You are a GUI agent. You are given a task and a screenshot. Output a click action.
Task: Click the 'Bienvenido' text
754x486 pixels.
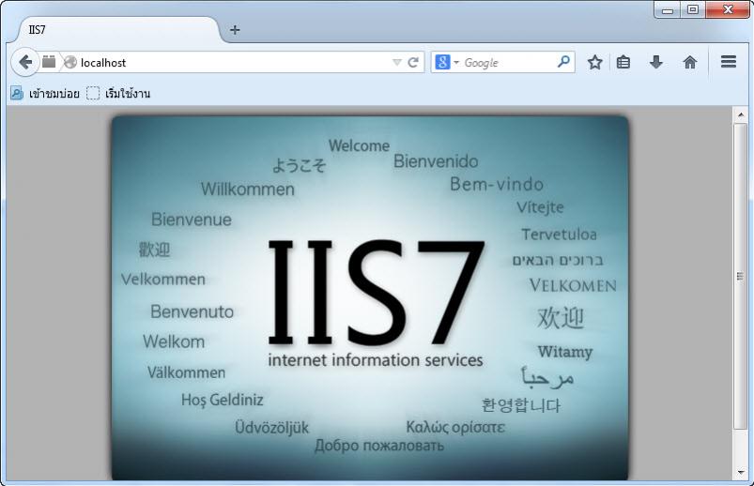436,161
